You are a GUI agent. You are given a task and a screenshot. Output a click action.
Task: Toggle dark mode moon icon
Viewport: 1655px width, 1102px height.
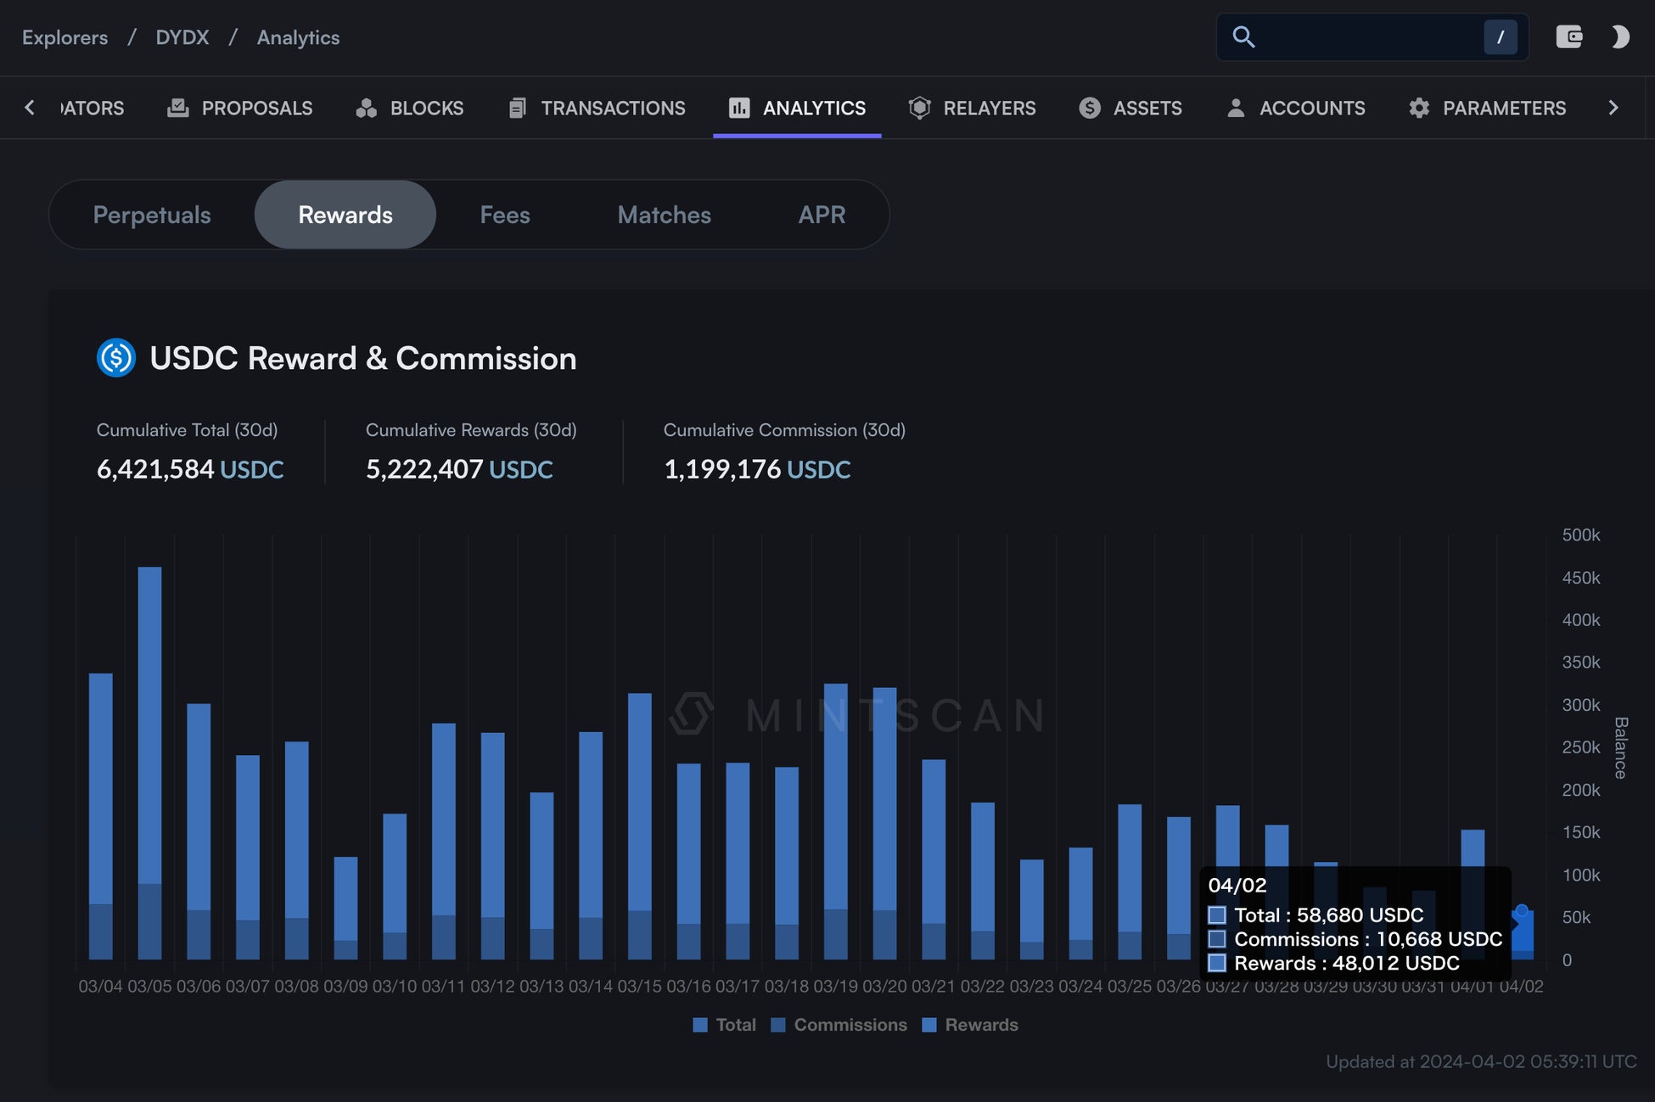coord(1620,36)
